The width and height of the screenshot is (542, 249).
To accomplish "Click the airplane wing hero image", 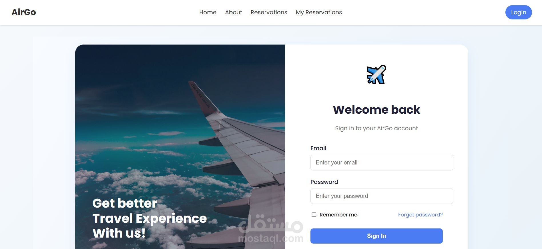I will (180, 147).
